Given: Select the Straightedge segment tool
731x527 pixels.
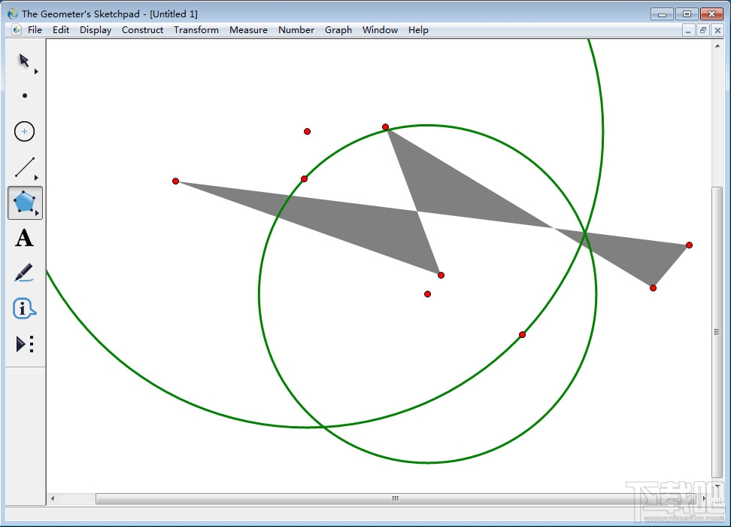Looking at the screenshot, I should (24, 167).
